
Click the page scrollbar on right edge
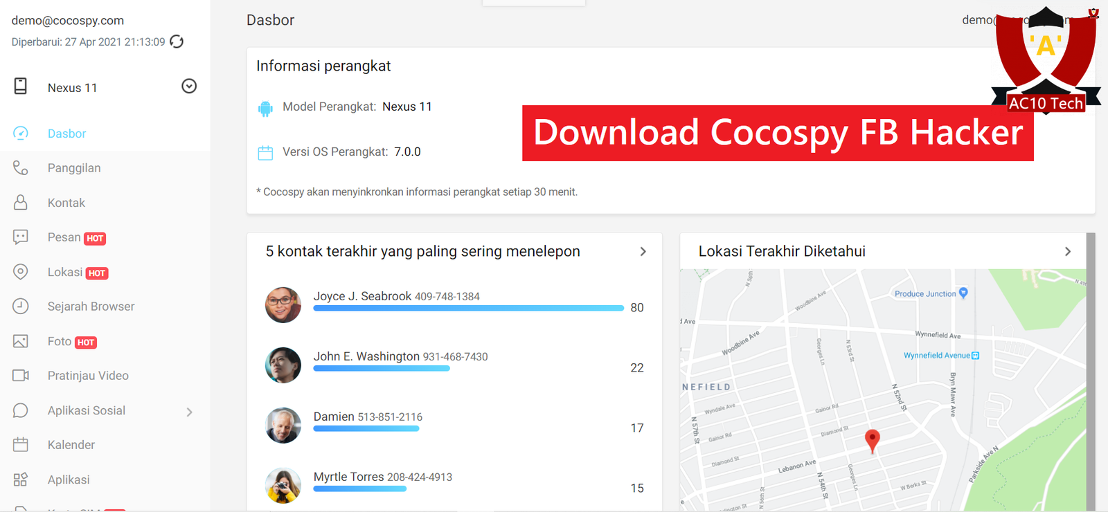pos(1091,372)
